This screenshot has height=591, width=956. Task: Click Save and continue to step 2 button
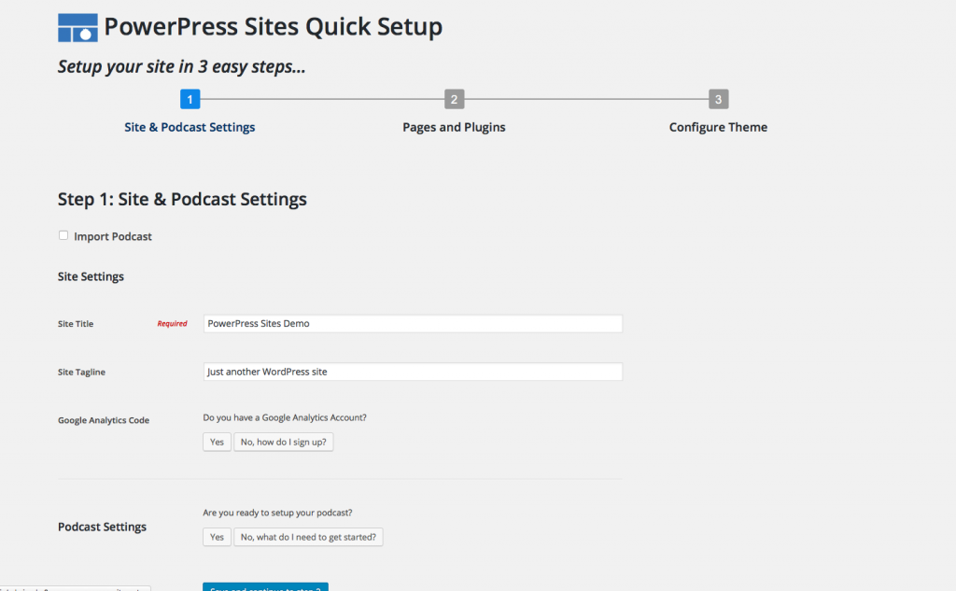point(265,586)
